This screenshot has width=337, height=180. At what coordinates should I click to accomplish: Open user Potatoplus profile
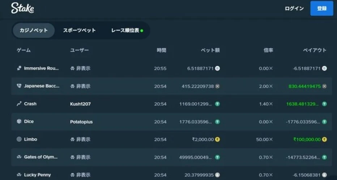[x=81, y=122]
